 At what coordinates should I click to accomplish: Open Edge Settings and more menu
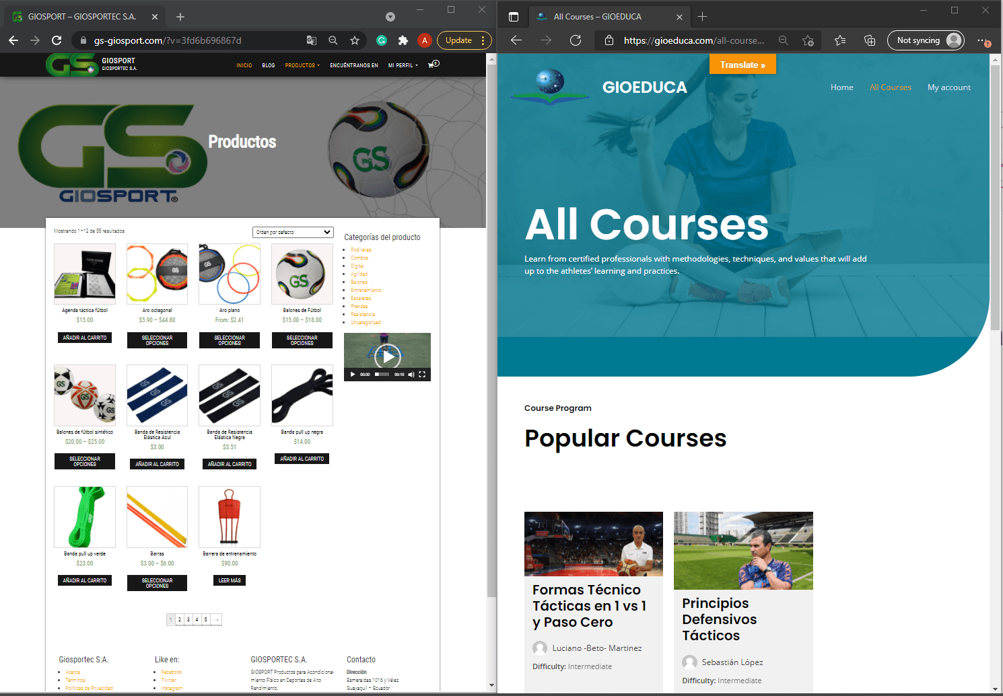[983, 40]
